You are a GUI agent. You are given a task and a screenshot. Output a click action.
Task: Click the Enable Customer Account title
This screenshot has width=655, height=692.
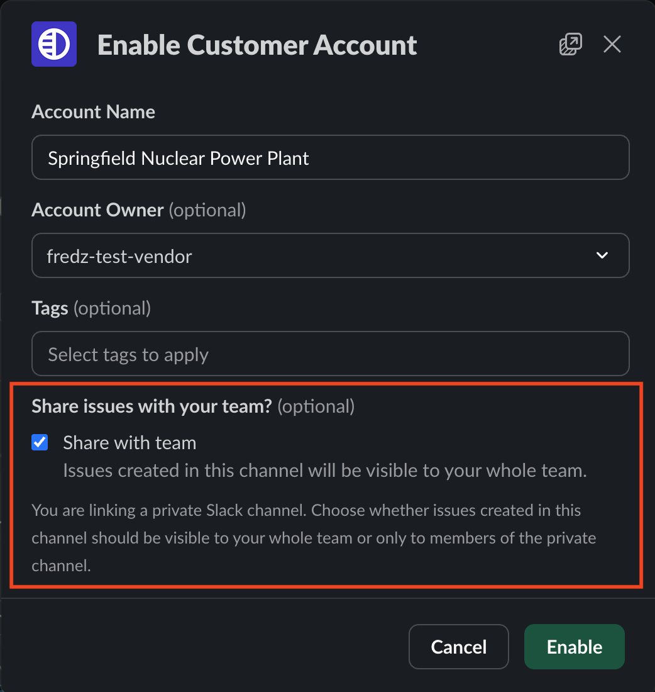(257, 45)
